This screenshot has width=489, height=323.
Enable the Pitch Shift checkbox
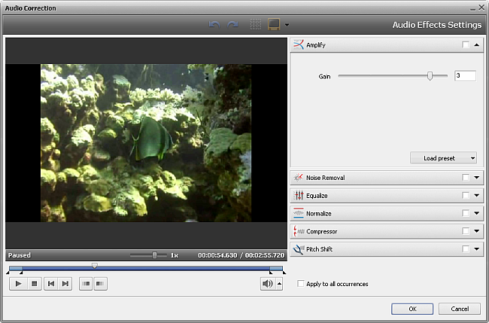pos(466,249)
